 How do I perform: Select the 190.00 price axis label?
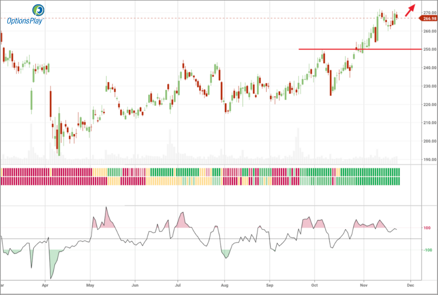click(427, 160)
